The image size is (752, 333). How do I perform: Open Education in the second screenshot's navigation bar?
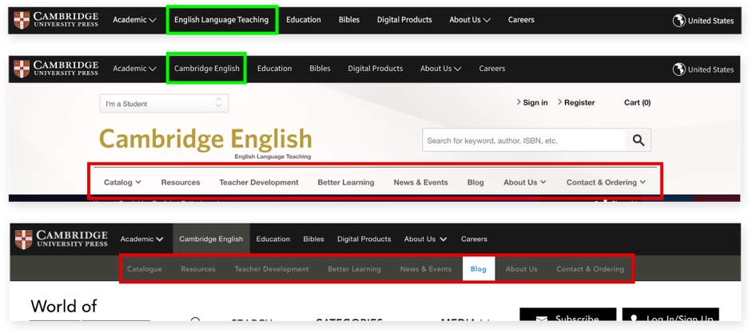pyautogui.click(x=274, y=69)
